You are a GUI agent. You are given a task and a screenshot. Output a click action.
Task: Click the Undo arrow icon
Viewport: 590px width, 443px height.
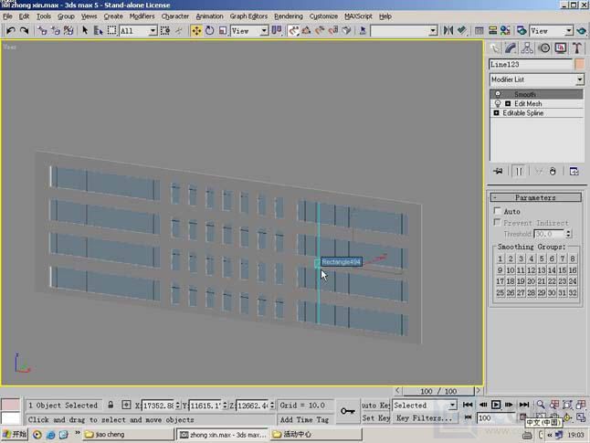coord(11,30)
